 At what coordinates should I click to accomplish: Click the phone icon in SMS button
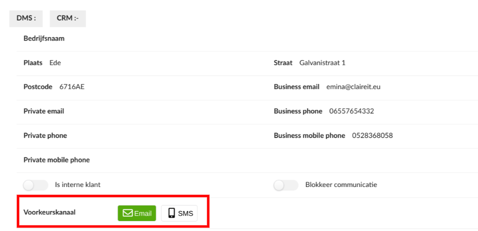coord(172,213)
